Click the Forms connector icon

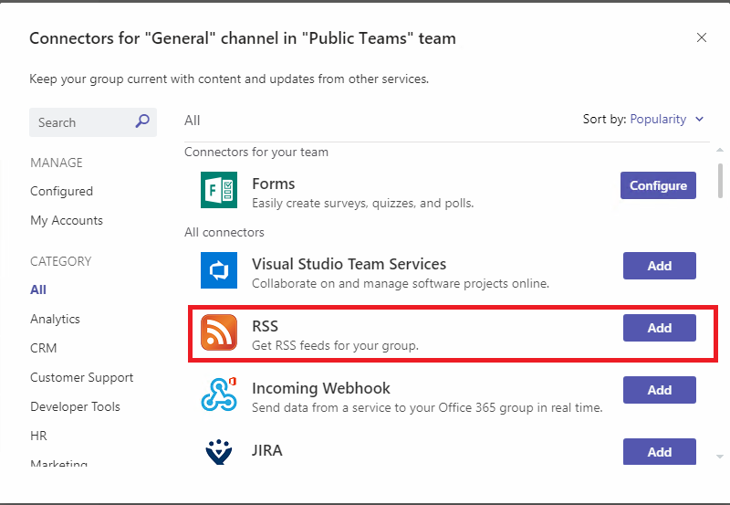(x=219, y=190)
